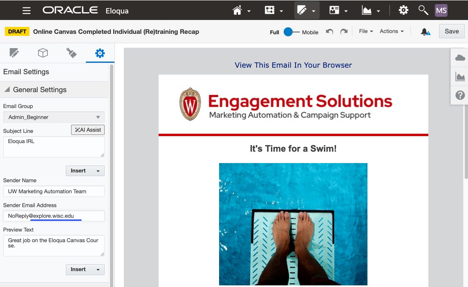This screenshot has height=287, width=468.
Task: Select the It's Time for a Swim heading
Action: click(x=293, y=148)
